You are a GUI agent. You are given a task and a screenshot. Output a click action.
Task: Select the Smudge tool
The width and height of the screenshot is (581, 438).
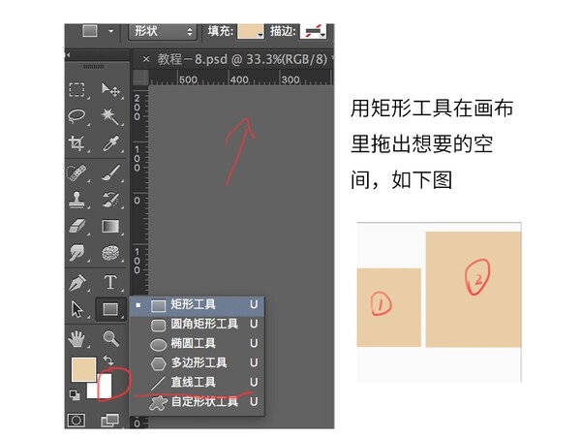pos(76,253)
